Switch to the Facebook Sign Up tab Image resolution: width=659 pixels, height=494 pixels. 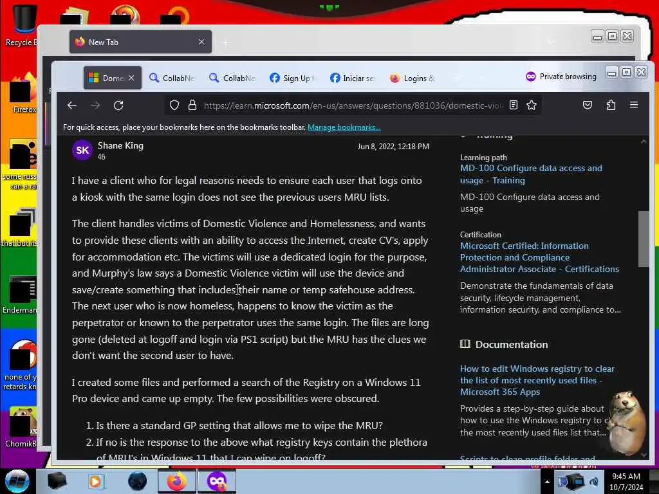coord(293,78)
